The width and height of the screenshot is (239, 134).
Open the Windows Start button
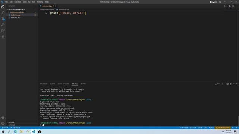click(x=3, y=131)
